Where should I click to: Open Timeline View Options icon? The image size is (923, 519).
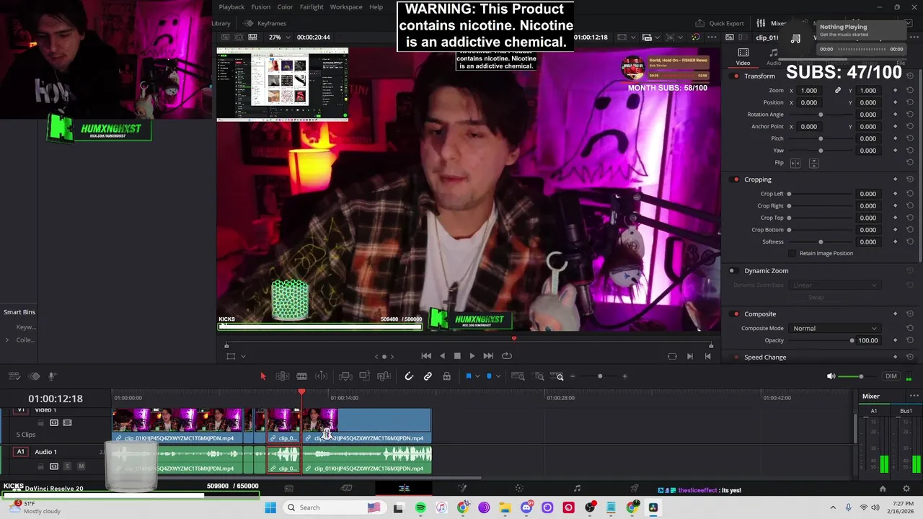13,376
